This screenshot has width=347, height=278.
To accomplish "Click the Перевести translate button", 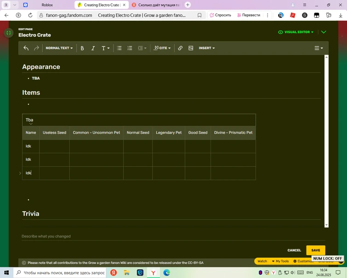I will 249,15.
